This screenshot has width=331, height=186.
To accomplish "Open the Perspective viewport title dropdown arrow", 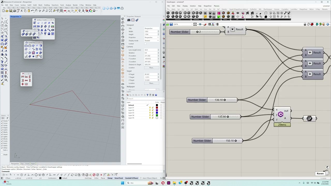I will coord(20,17).
